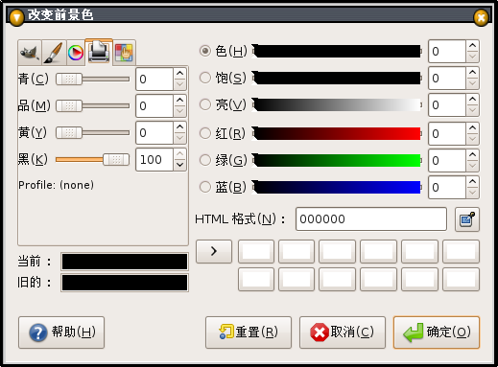Click the HTML notation field showing 000000

pyautogui.click(x=371, y=219)
